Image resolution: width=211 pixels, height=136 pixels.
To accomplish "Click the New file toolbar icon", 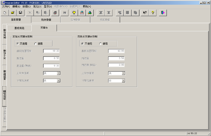I will point(5,13).
